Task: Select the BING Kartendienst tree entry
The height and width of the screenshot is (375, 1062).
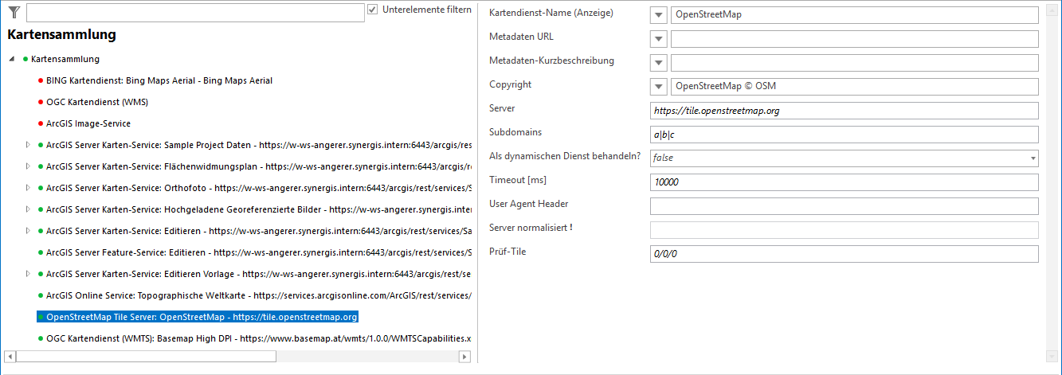Action: point(159,80)
